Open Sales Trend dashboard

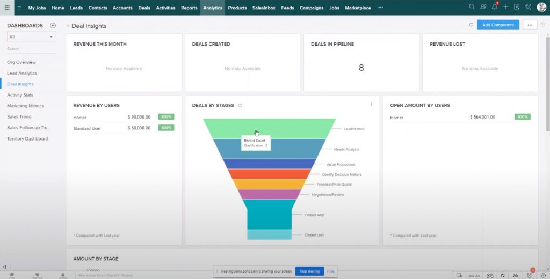pyautogui.click(x=19, y=117)
